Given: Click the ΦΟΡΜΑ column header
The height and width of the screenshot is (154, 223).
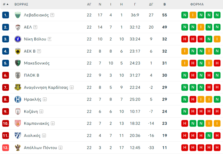Looking at the screenshot, I should (x=197, y=4).
